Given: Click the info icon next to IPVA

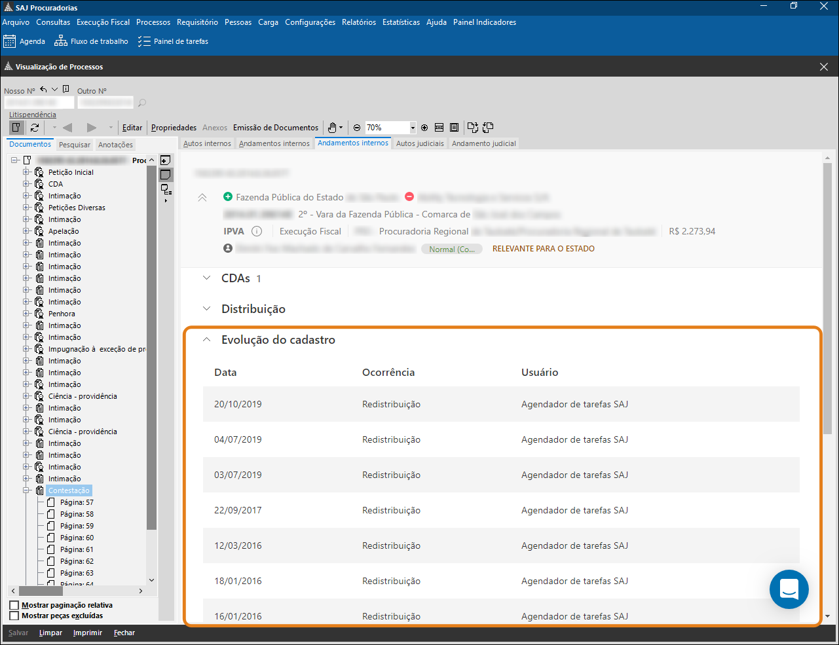Looking at the screenshot, I should click(257, 231).
